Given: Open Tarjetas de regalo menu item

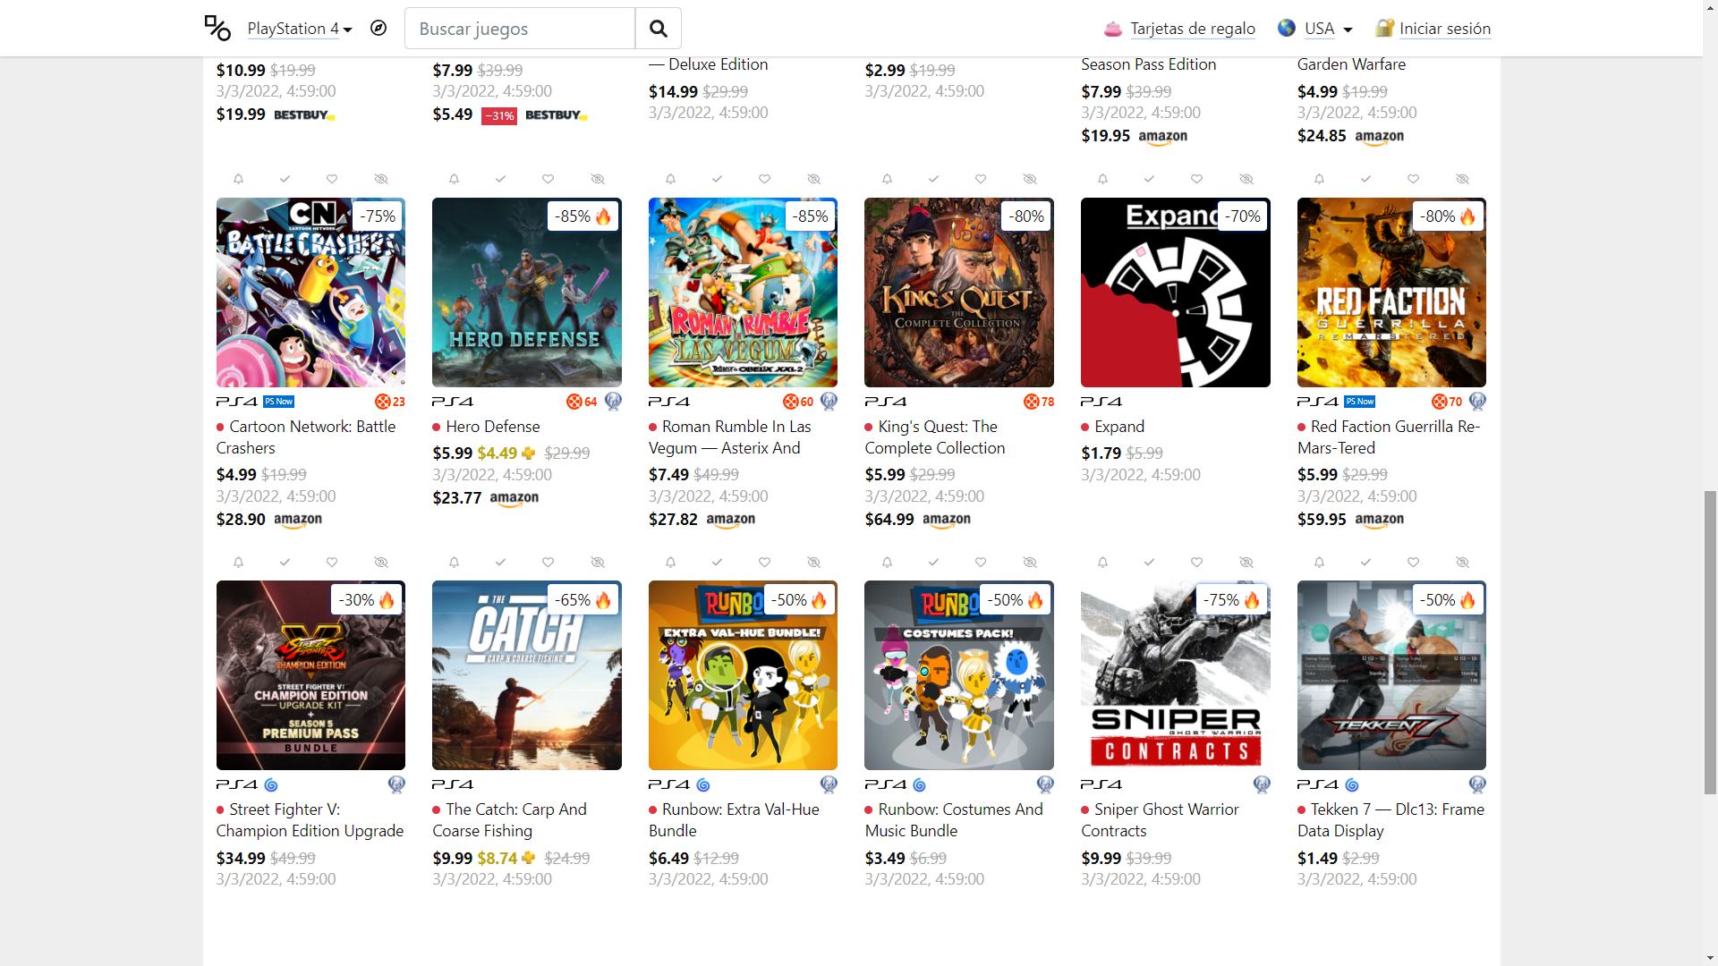Looking at the screenshot, I should (1192, 29).
